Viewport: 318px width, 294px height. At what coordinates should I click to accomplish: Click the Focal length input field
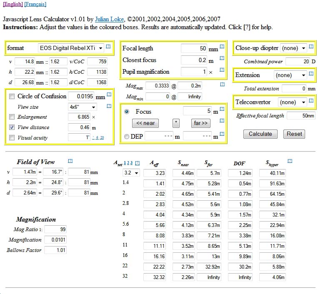click(x=194, y=49)
